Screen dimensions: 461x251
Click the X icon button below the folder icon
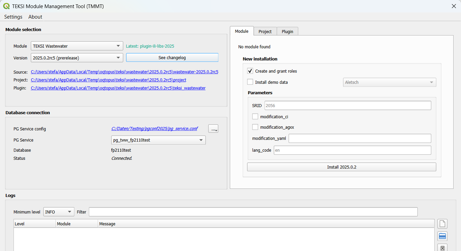pyautogui.click(x=442, y=248)
